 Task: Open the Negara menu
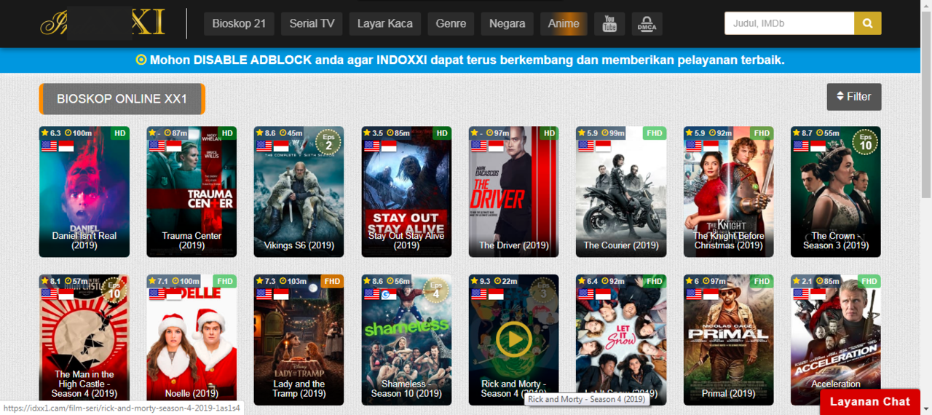(x=507, y=23)
